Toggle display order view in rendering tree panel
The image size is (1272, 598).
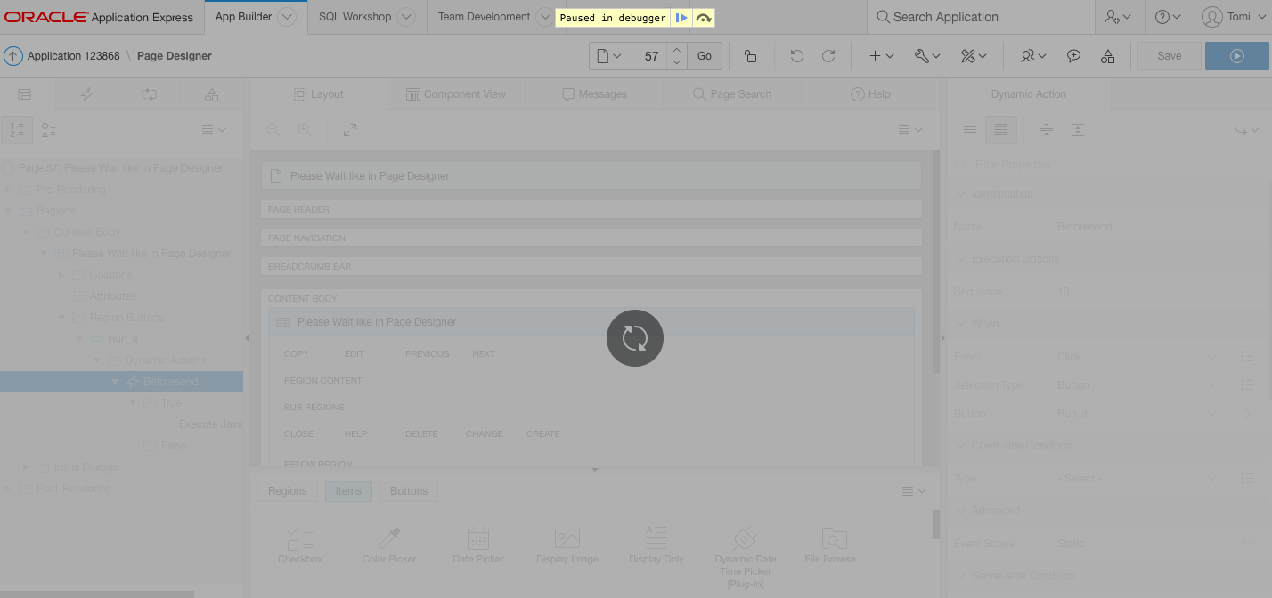[17, 129]
